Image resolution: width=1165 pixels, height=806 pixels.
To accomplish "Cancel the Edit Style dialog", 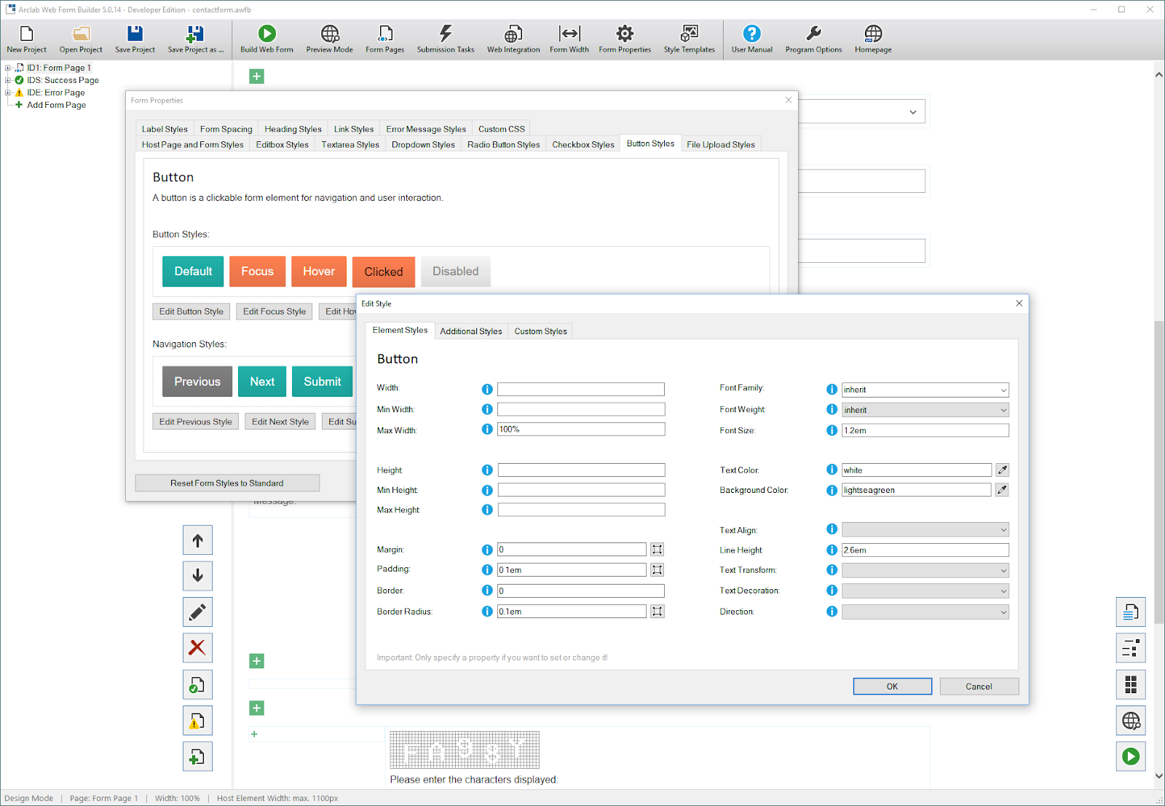I will [979, 687].
